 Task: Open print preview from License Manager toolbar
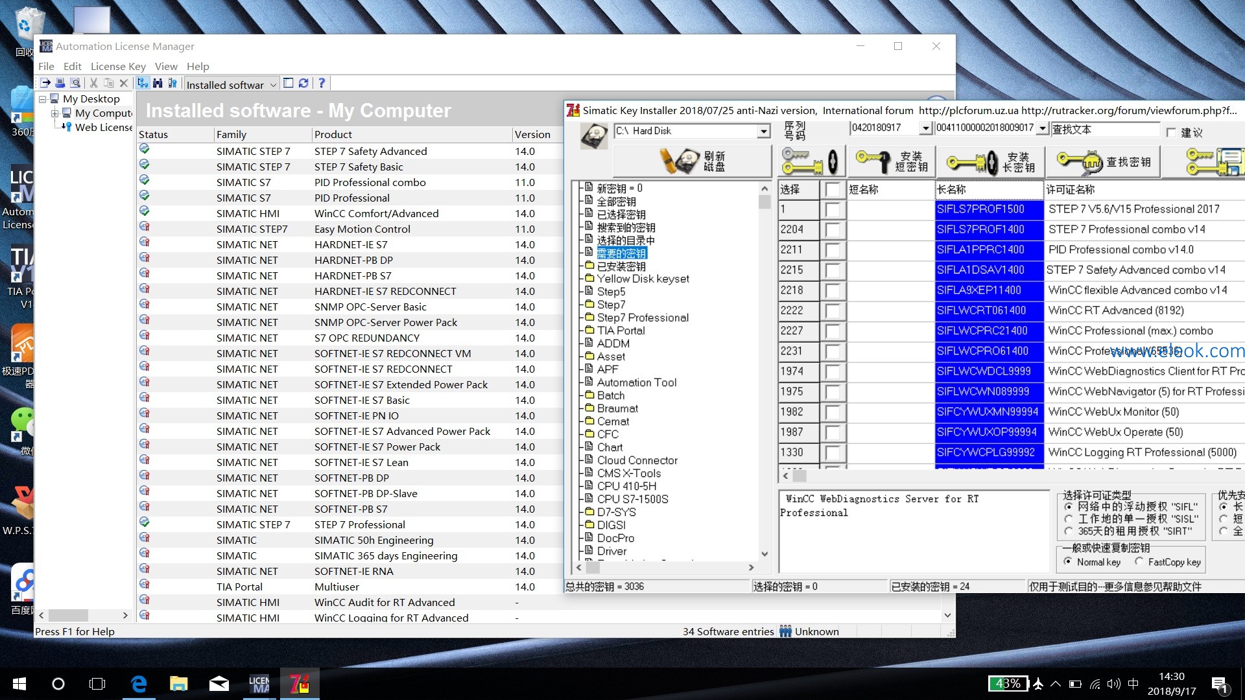[75, 83]
